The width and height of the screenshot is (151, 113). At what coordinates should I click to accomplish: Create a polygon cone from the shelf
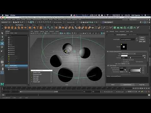tap(15, 28)
